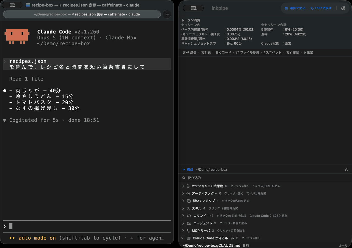This screenshot has width=352, height=248.
Task: Expand the セッション中の成果物 row chevron
Action: [183, 186]
